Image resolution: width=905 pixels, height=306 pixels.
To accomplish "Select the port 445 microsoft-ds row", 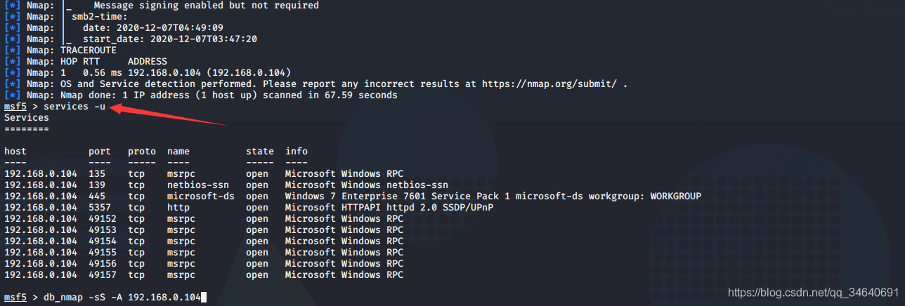I will pos(353,197).
